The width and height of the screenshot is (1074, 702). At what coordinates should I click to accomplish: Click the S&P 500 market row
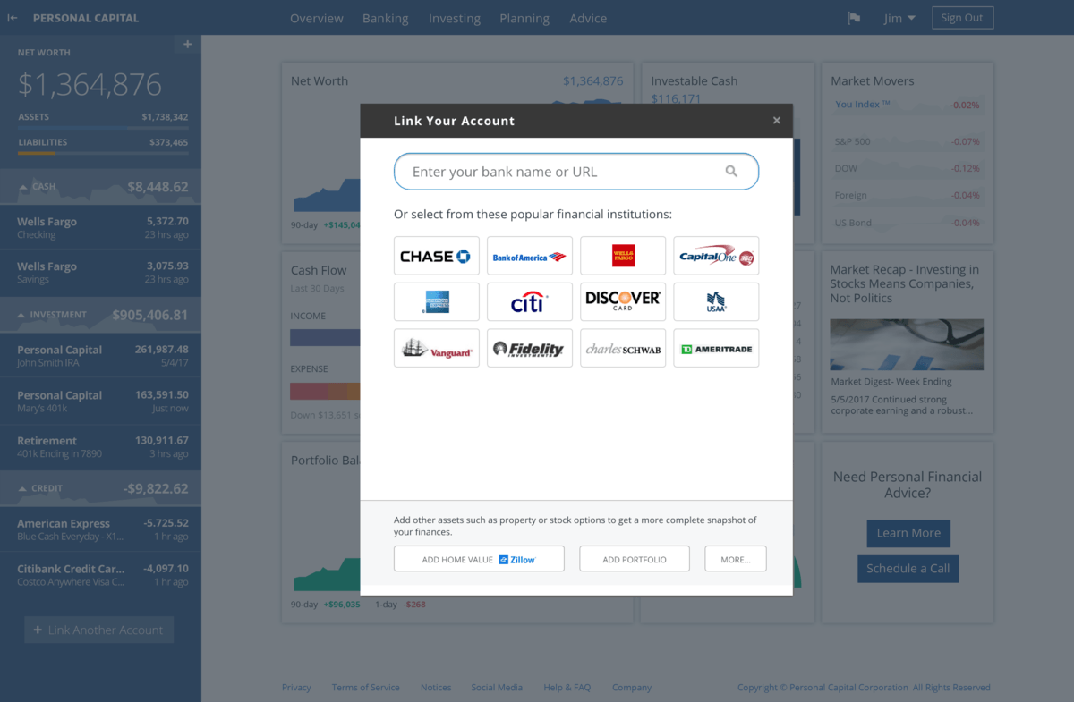click(908, 141)
